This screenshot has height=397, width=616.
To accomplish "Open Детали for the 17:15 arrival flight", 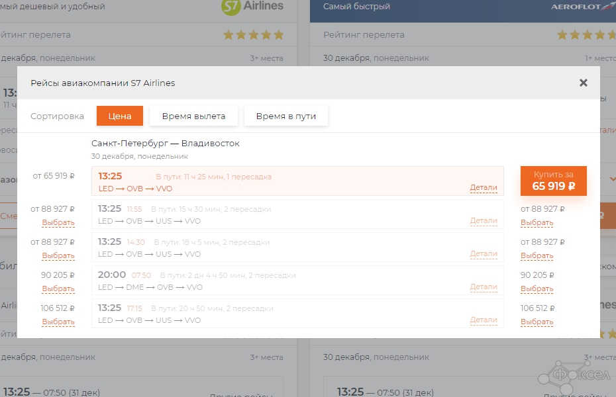I will (484, 320).
